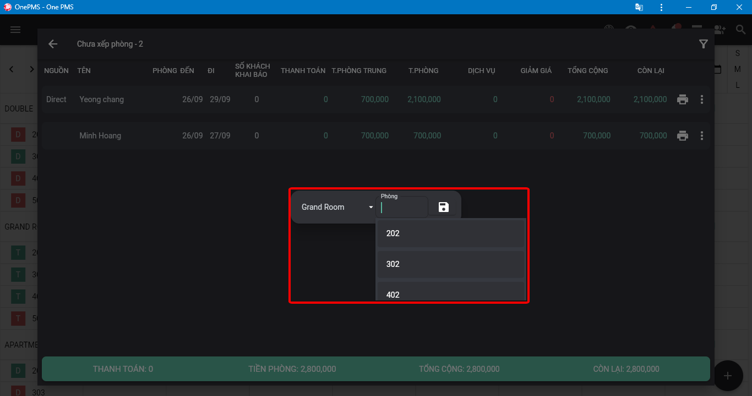This screenshot has height=396, width=752.
Task: Open more options for Yeong chang row
Action: pyautogui.click(x=702, y=99)
